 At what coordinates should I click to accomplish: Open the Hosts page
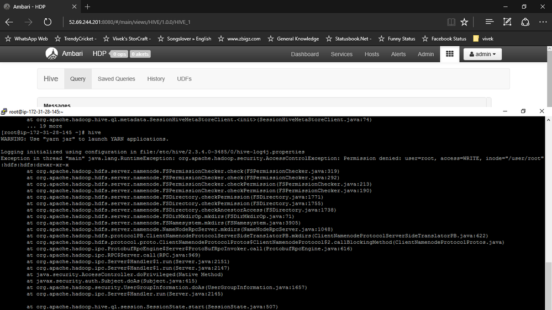[372, 54]
